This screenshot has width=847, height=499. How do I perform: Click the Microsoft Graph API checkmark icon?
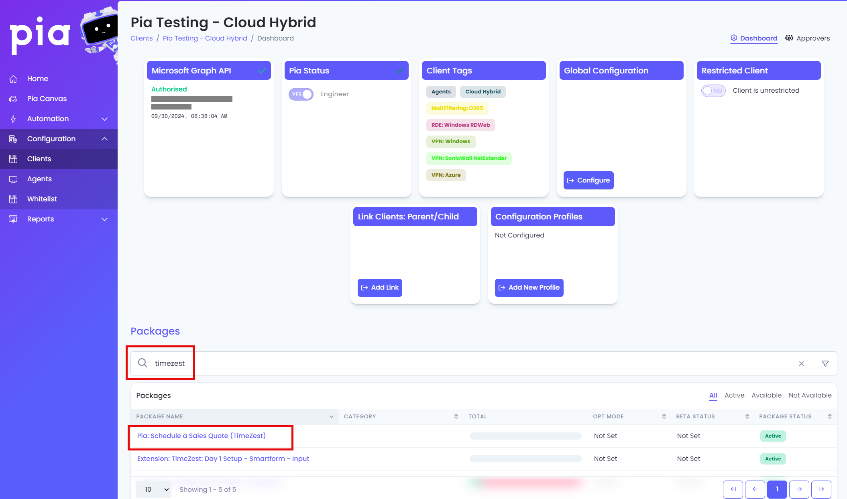coord(262,71)
